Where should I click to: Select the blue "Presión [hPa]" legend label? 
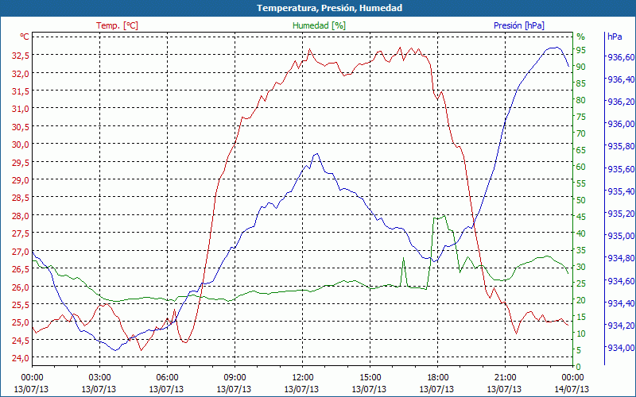[519, 25]
